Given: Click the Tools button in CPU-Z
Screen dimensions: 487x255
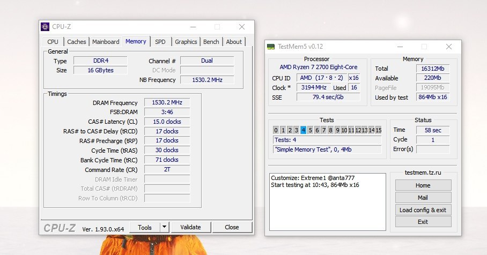Looking at the screenshot, I should click(145, 227).
